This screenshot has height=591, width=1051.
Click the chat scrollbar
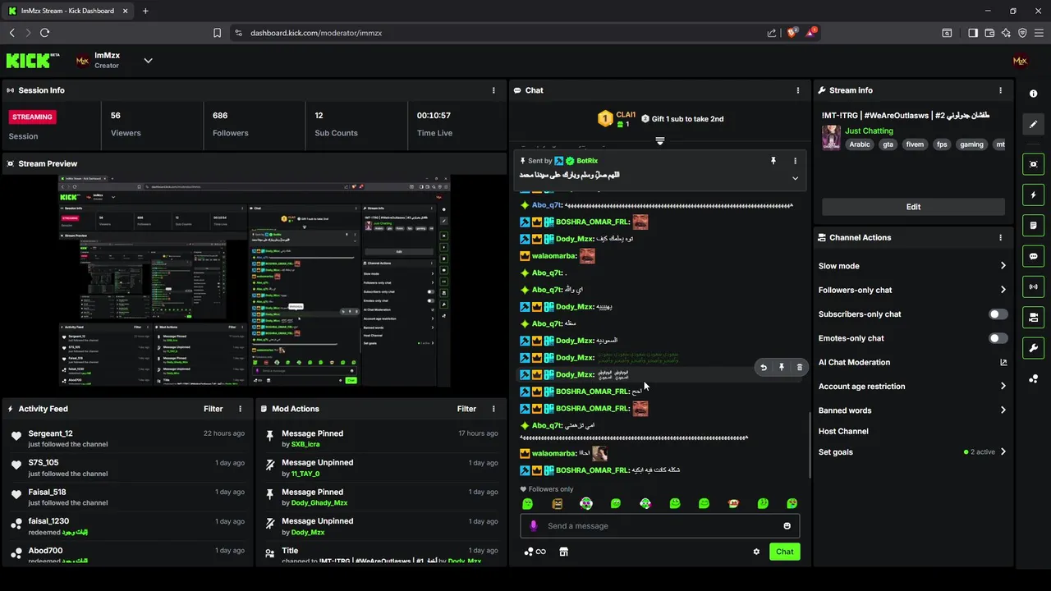coord(810,443)
